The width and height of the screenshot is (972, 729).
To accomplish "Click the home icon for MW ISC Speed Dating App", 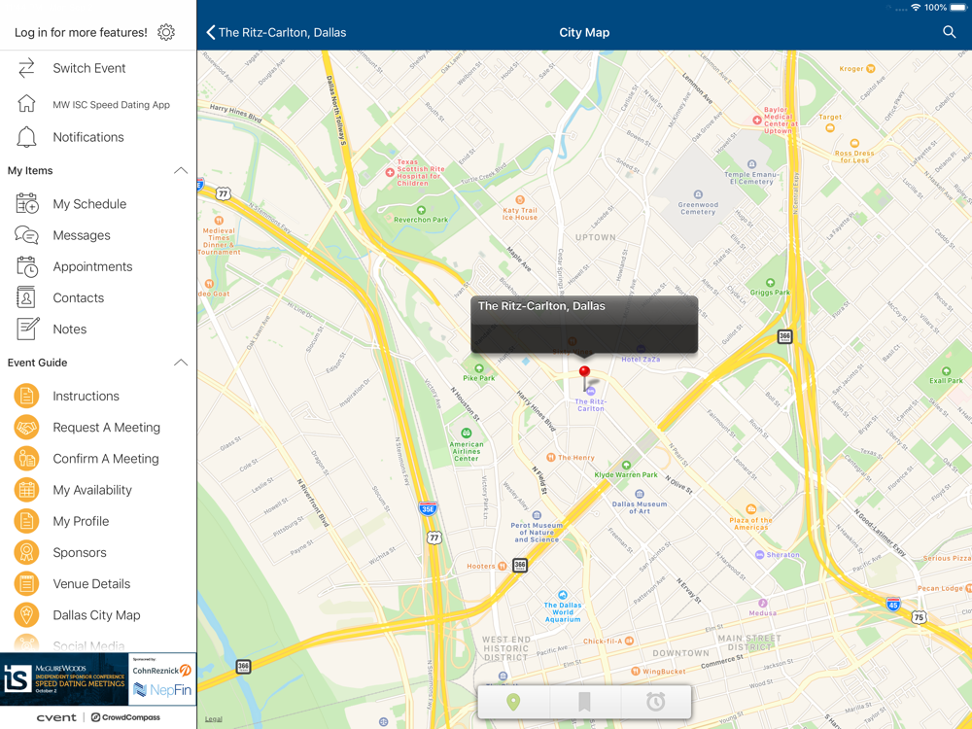I will 26,104.
